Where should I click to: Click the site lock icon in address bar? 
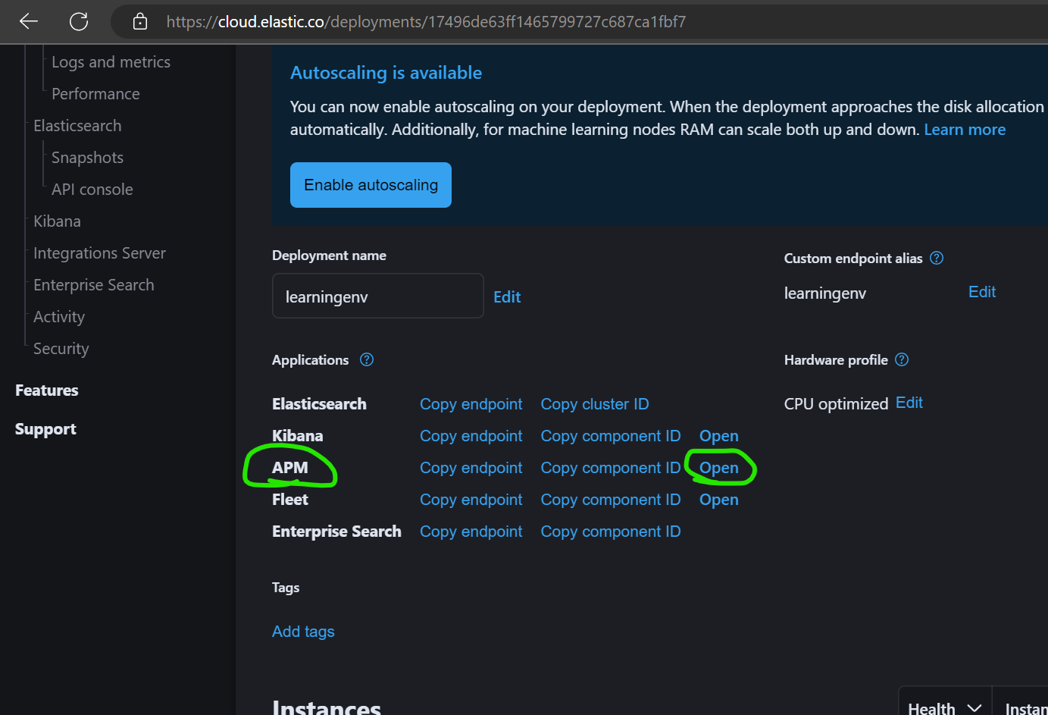click(139, 21)
